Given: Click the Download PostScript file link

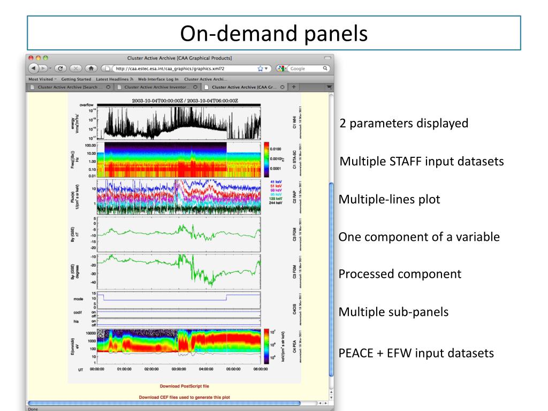Looking at the screenshot, I should click(184, 386).
